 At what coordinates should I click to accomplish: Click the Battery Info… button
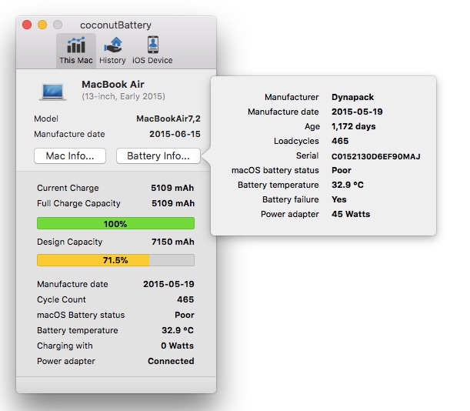(x=158, y=155)
